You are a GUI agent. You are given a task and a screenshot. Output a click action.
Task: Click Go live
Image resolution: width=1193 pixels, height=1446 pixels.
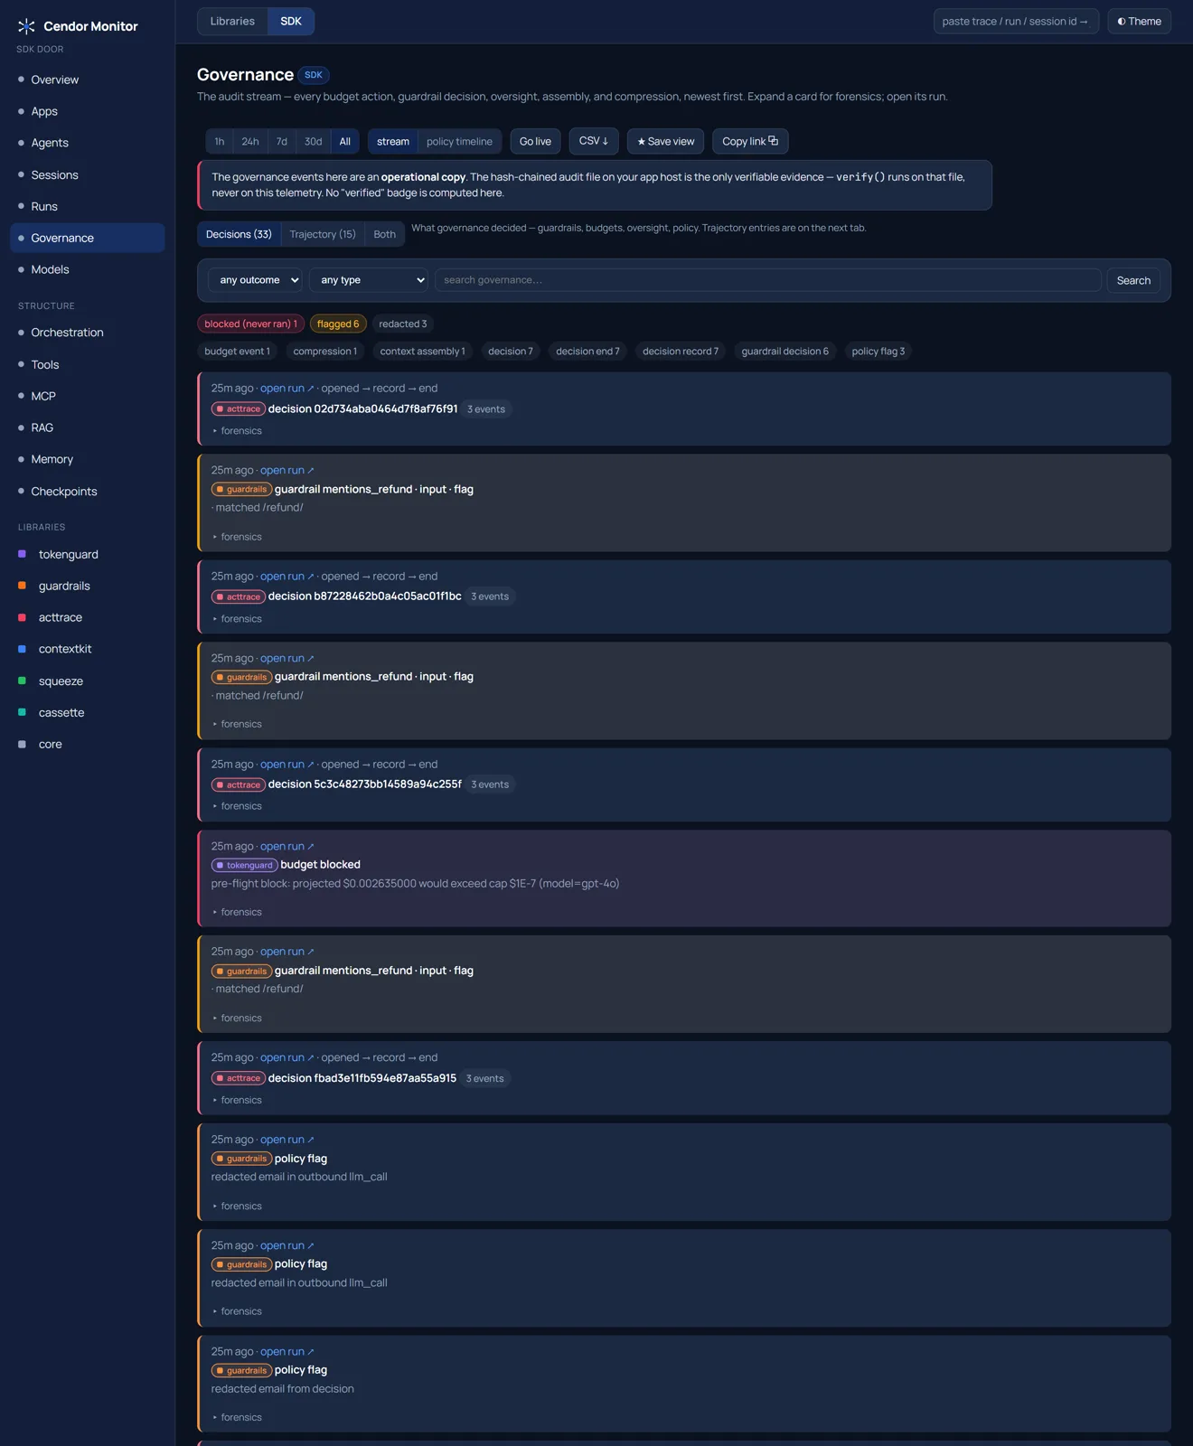point(535,141)
